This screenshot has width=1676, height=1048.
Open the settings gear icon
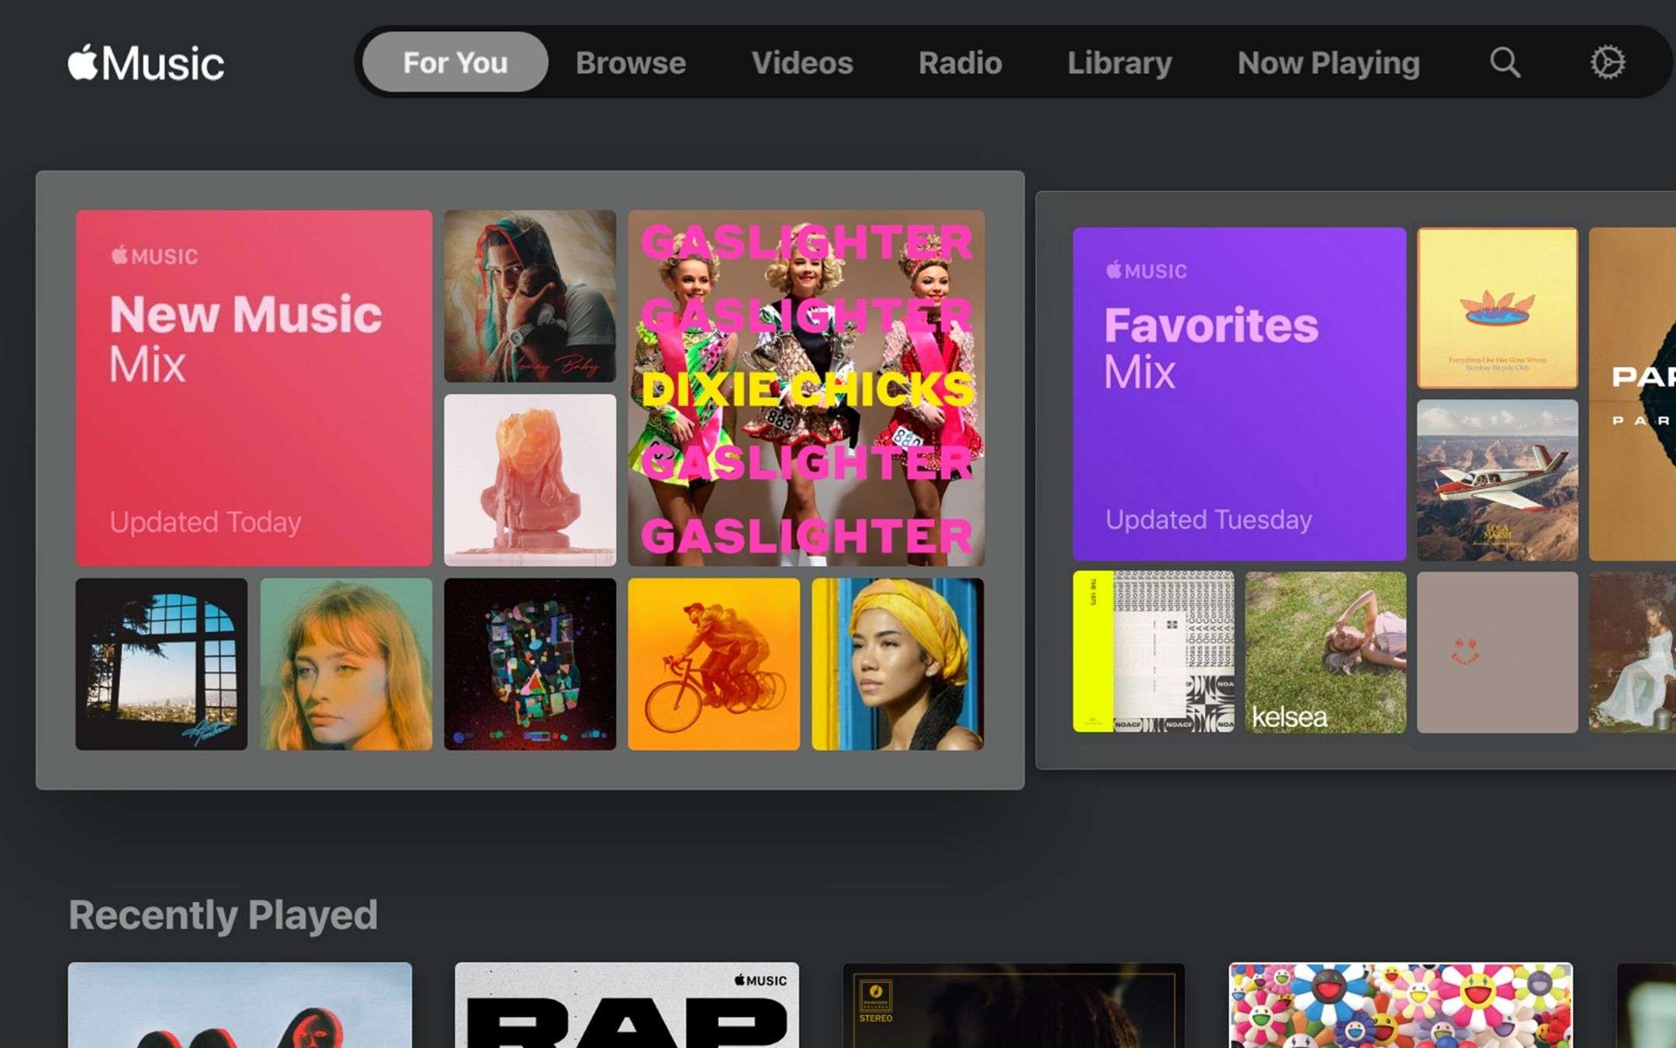(1607, 62)
